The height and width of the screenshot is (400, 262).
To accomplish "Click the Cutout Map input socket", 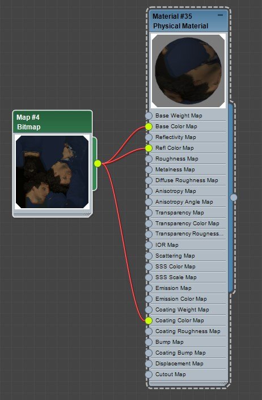I will pyautogui.click(x=149, y=374).
